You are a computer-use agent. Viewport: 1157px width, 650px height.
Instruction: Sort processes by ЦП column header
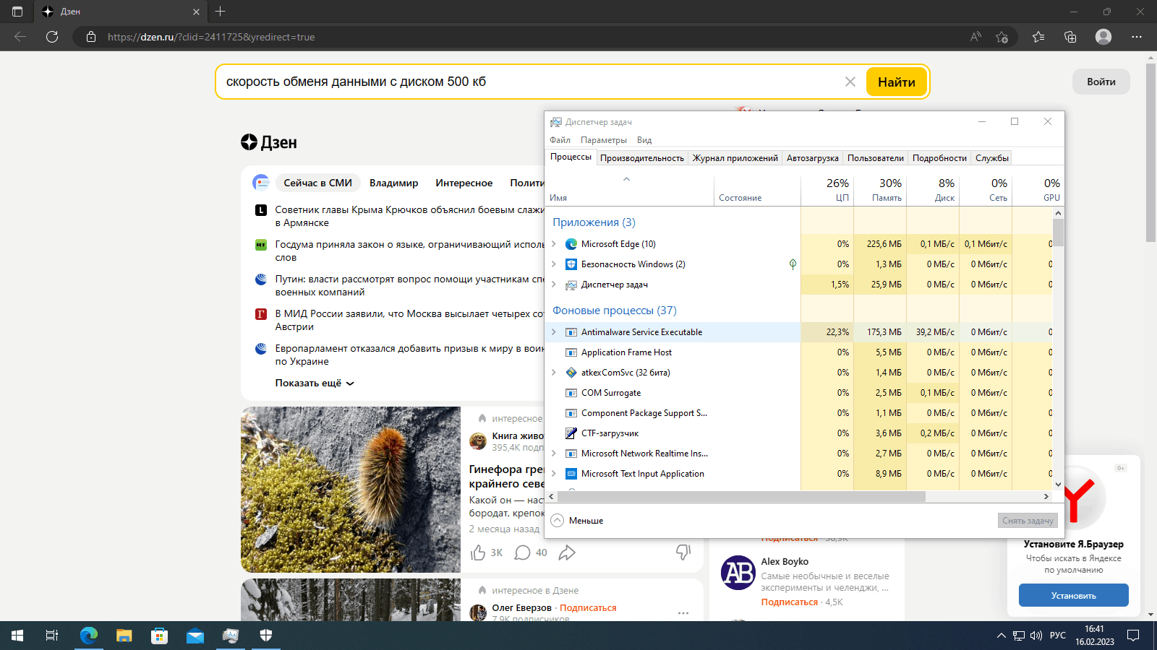click(x=827, y=190)
